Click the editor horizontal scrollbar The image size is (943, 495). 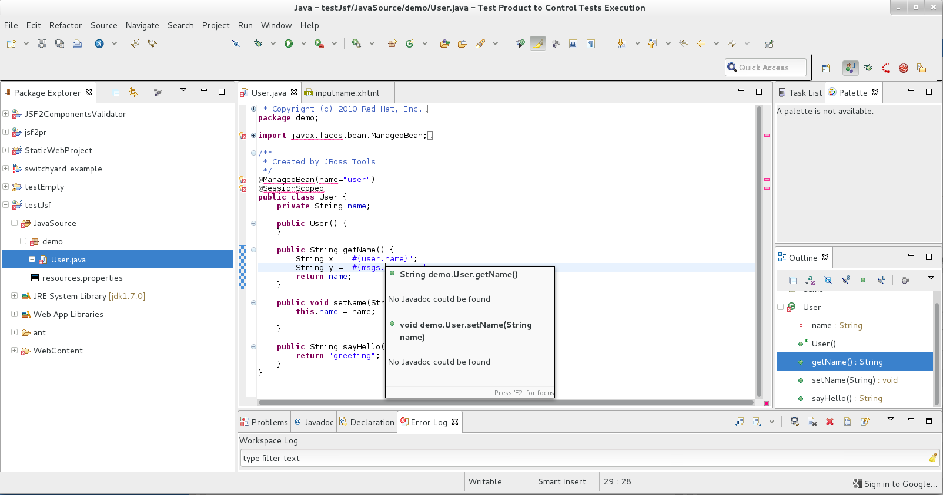tap(506, 403)
